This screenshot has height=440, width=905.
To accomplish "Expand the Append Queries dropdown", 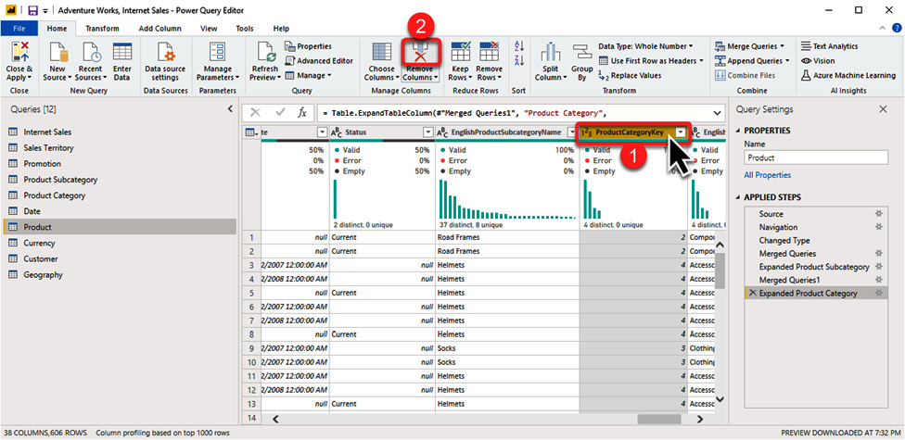I will [786, 60].
